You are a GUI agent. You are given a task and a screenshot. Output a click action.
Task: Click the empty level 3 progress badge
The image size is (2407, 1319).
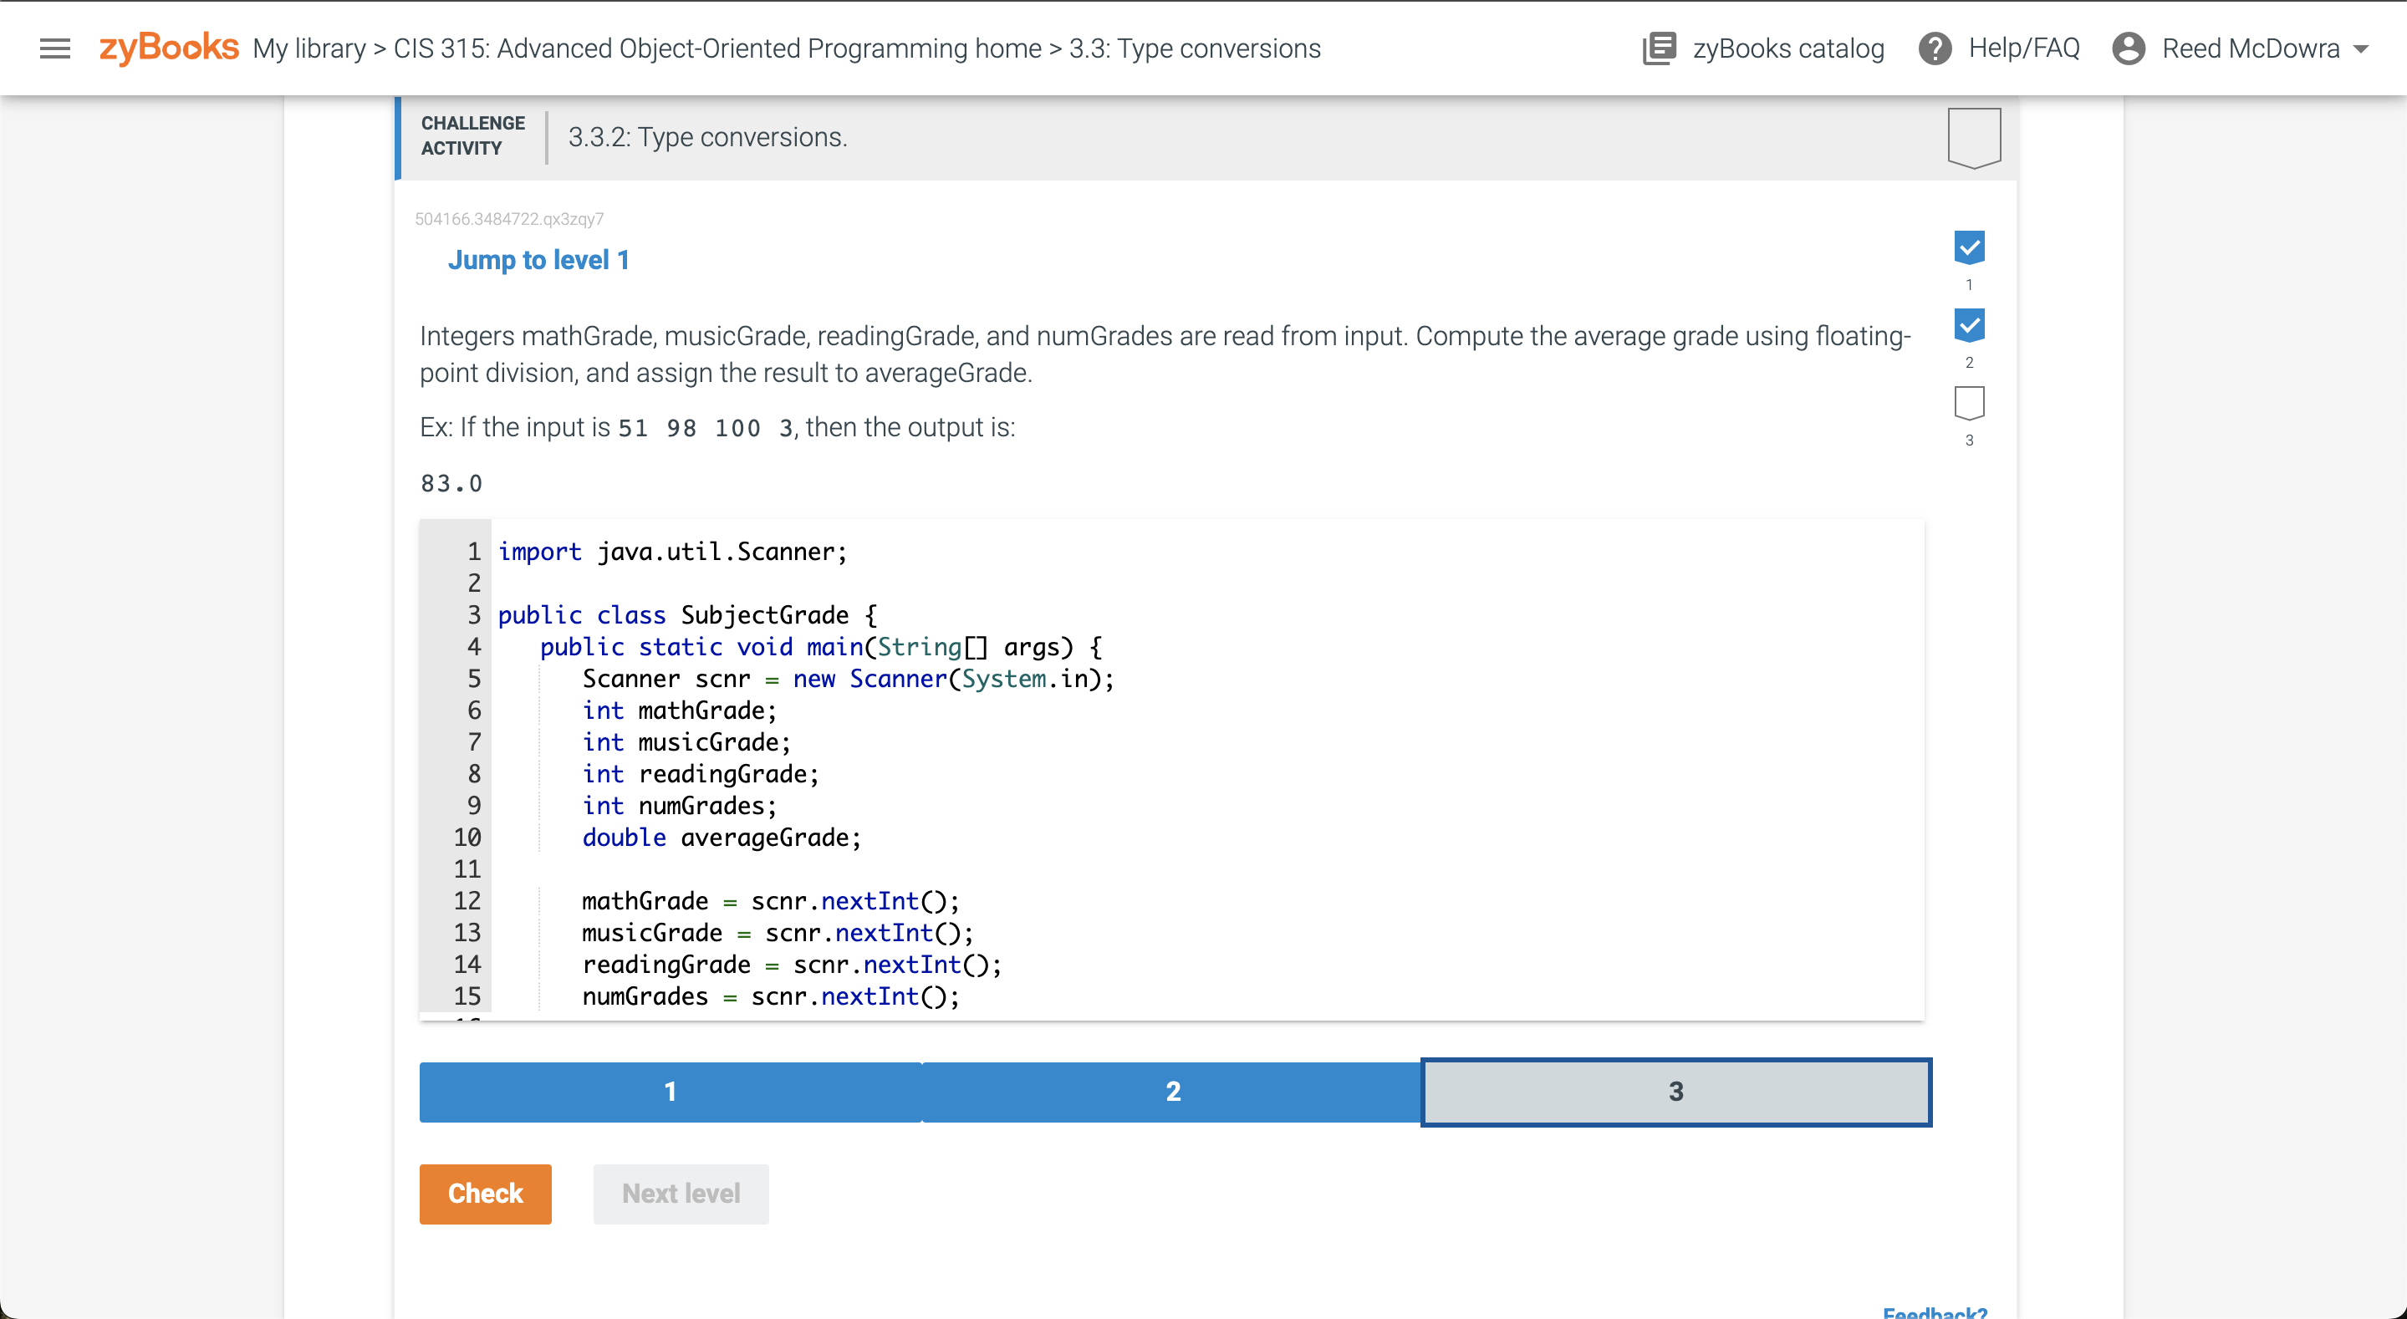[1969, 404]
